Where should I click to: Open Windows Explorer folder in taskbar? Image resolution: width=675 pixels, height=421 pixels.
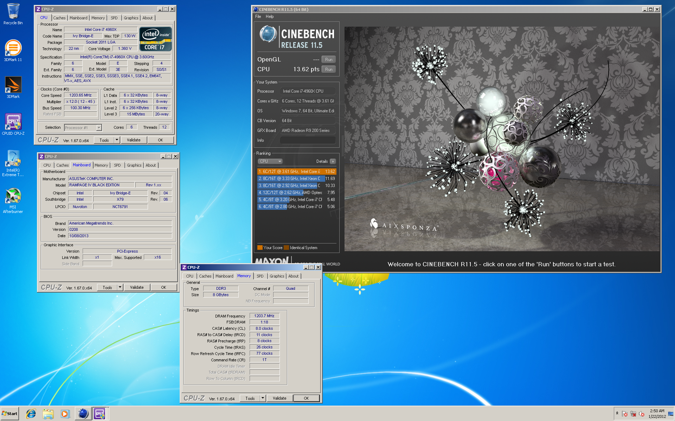pyautogui.click(x=48, y=414)
